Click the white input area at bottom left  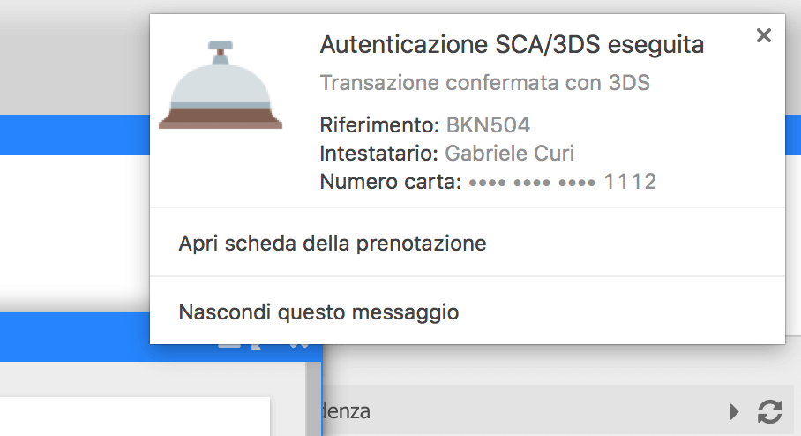click(x=135, y=417)
